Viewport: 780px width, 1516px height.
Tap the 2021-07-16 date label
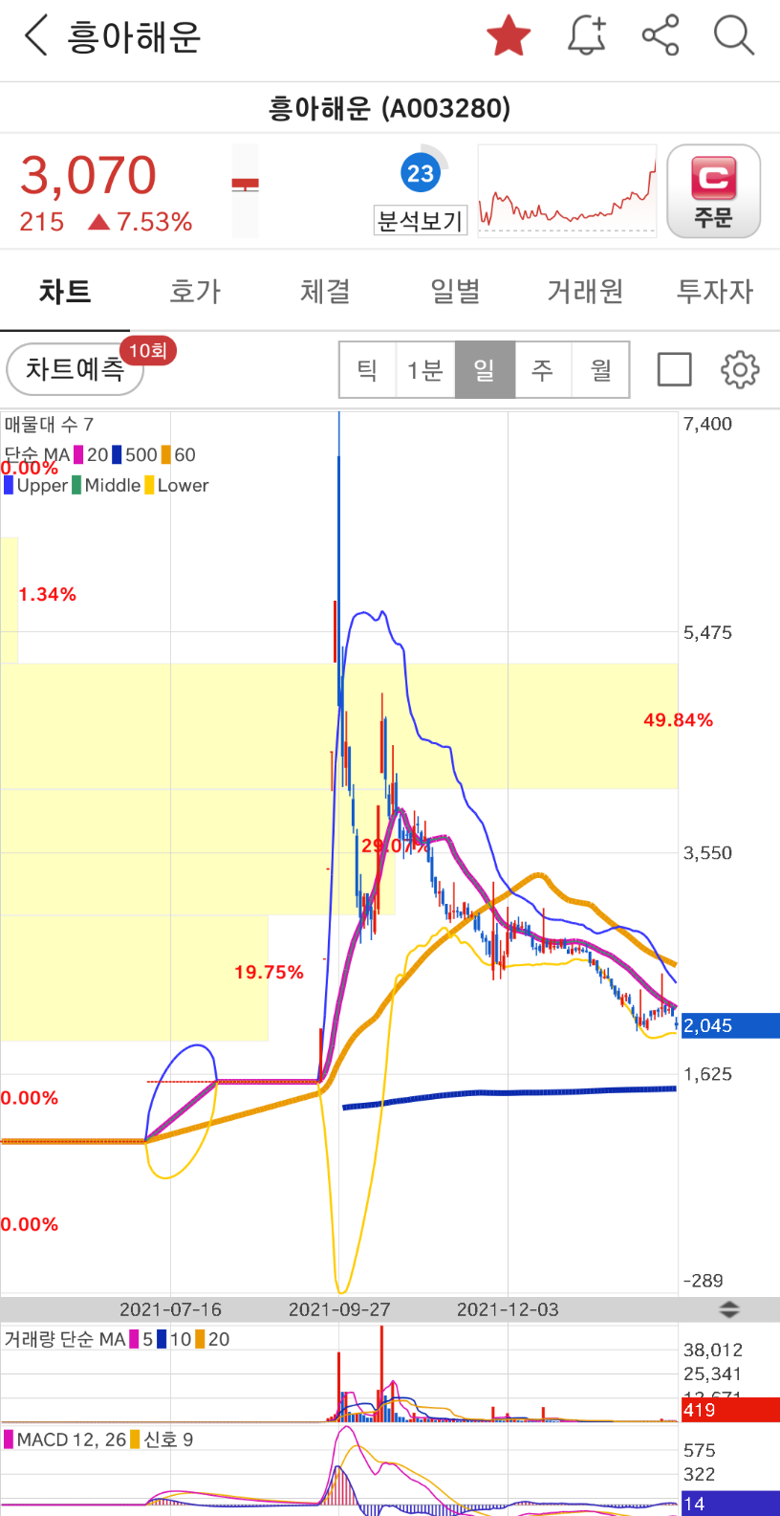coord(170,1309)
